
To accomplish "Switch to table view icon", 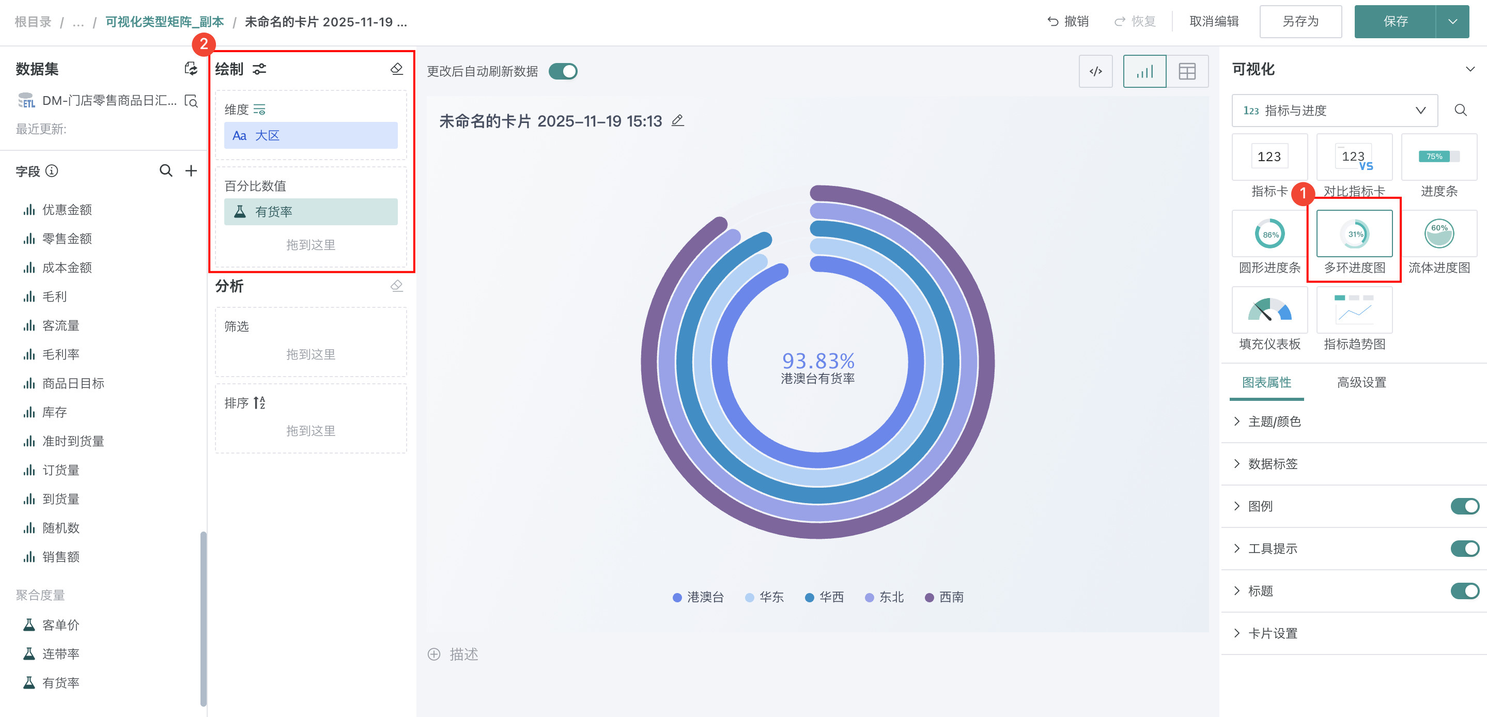I will (1187, 72).
